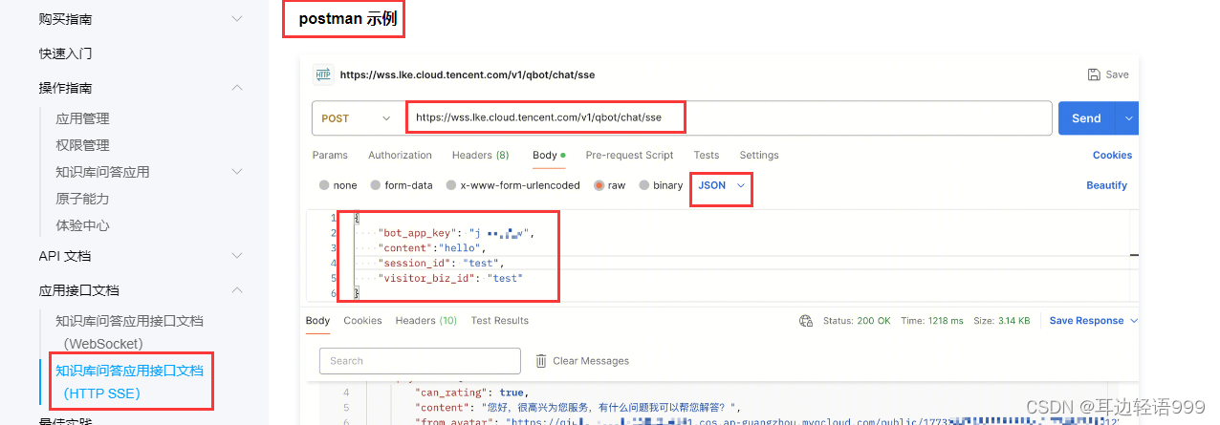The width and height of the screenshot is (1220, 425).
Task: Open the POST method dropdown
Action: pyautogui.click(x=356, y=118)
